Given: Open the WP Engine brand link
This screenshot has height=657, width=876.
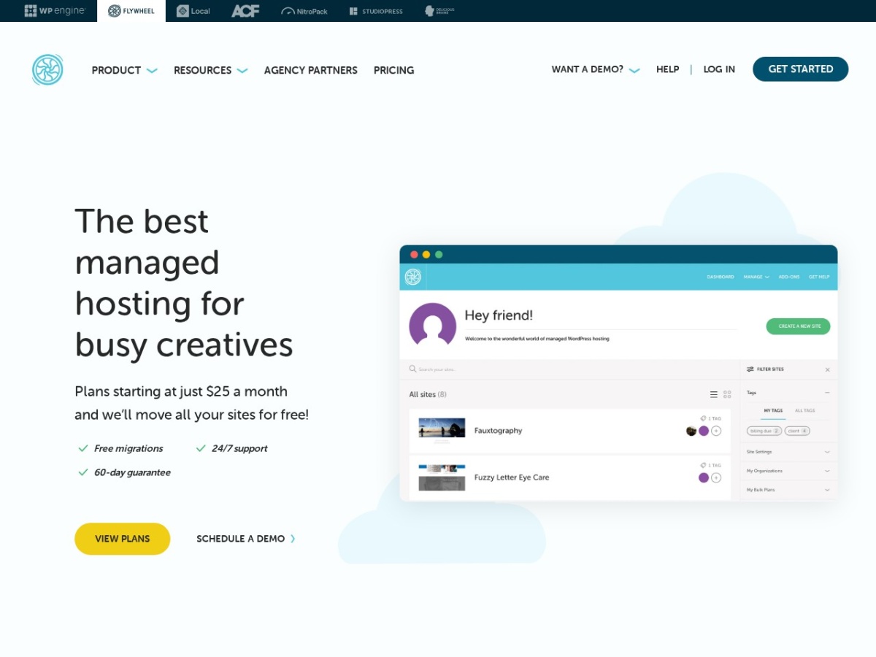Looking at the screenshot, I should click(x=55, y=11).
